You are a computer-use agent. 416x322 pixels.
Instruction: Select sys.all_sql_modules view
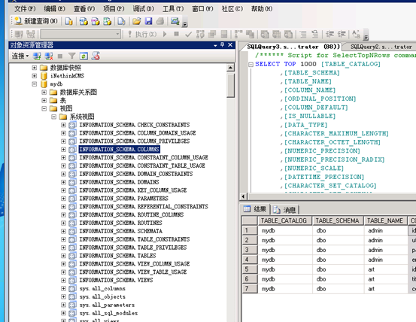109,313
